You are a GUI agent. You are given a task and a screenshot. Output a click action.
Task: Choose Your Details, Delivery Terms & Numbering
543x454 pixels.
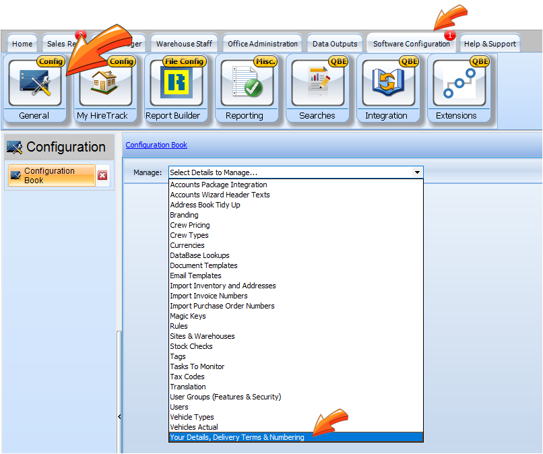pos(237,437)
